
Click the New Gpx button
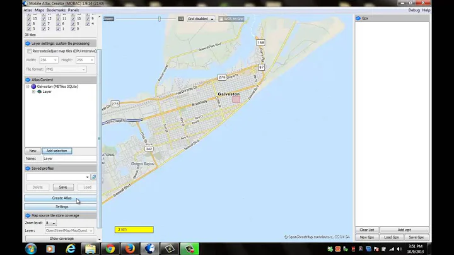[x=367, y=237]
